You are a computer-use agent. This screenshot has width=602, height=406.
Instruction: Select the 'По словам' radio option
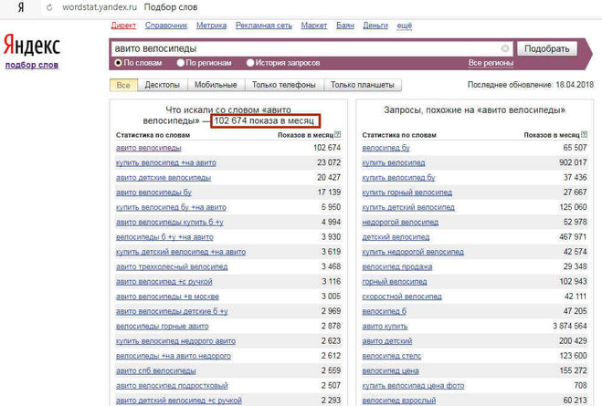tap(118, 63)
